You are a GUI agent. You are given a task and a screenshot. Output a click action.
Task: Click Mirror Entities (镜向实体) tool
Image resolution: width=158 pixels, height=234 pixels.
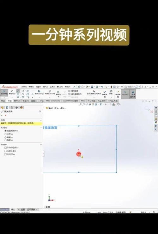(x=73, y=91)
